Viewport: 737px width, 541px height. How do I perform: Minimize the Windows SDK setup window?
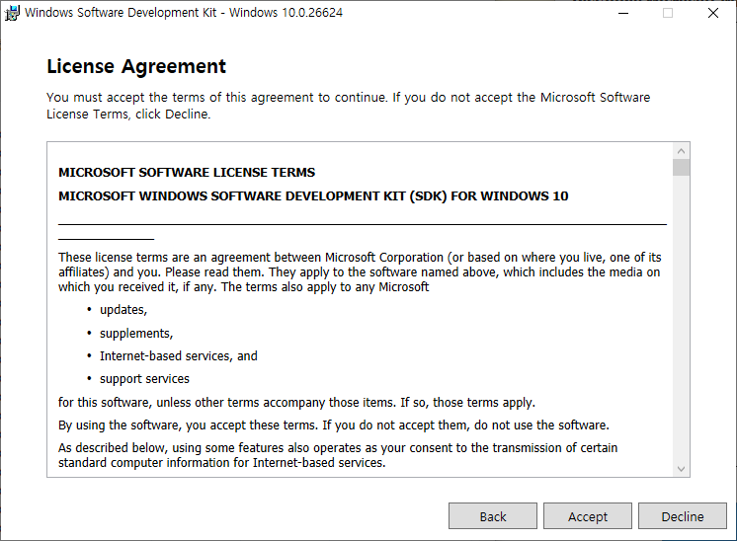622,14
